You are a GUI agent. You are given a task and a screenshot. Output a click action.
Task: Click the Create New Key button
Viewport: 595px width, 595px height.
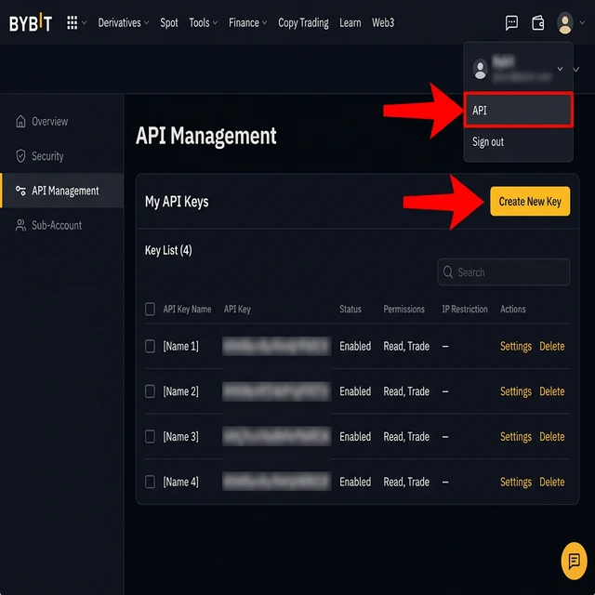(530, 201)
